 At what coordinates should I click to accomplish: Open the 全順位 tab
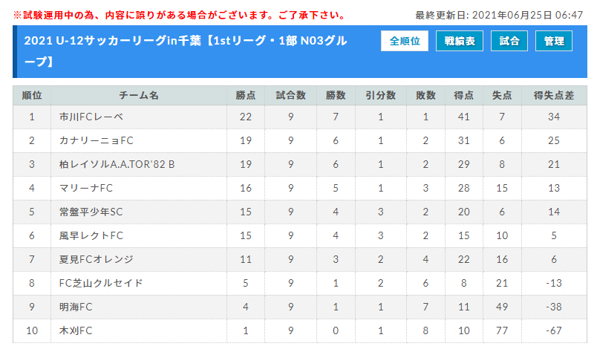tap(405, 41)
